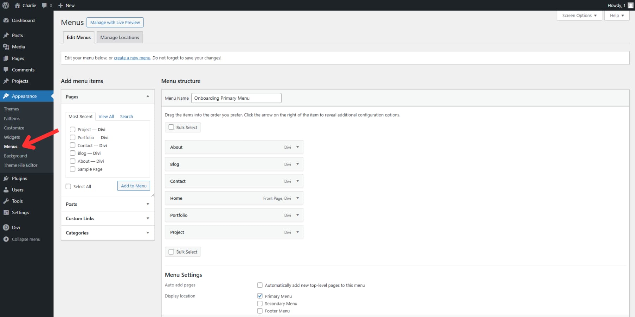This screenshot has width=635, height=317.
Task: Select the Plugins icon in sidebar
Action: click(6, 178)
